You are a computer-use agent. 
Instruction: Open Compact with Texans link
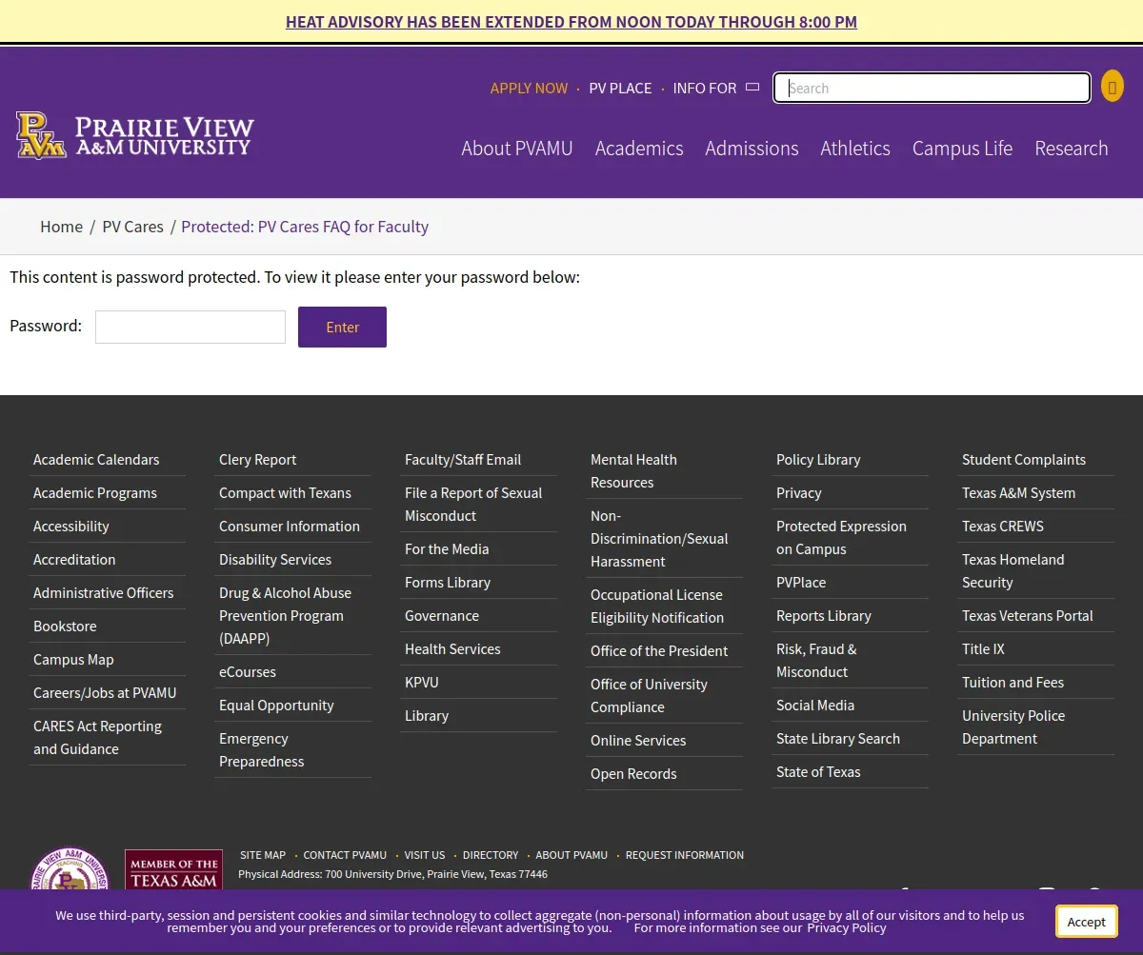click(x=285, y=492)
